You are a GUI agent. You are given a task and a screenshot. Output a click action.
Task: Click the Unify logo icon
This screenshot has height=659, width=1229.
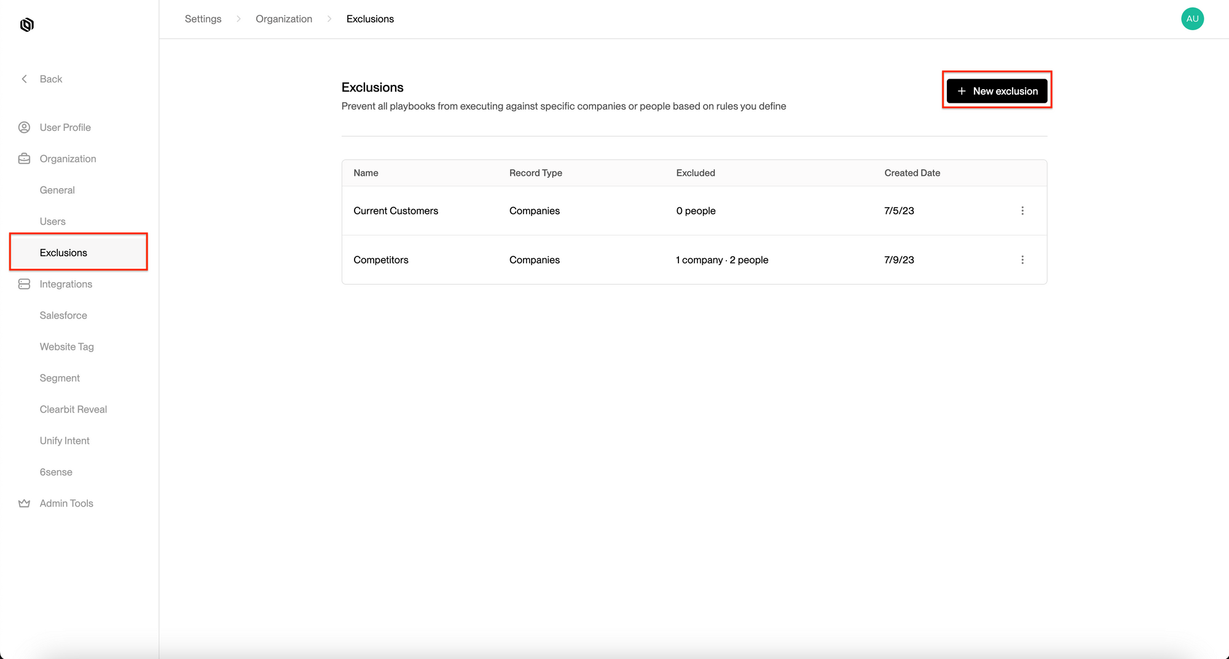[27, 25]
